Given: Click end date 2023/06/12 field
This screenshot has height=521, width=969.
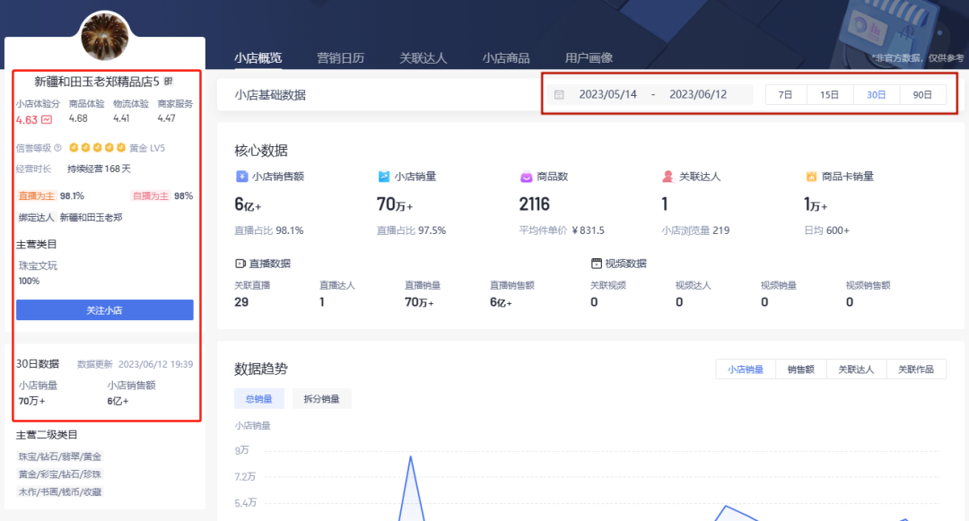Looking at the screenshot, I should pyautogui.click(x=698, y=94).
